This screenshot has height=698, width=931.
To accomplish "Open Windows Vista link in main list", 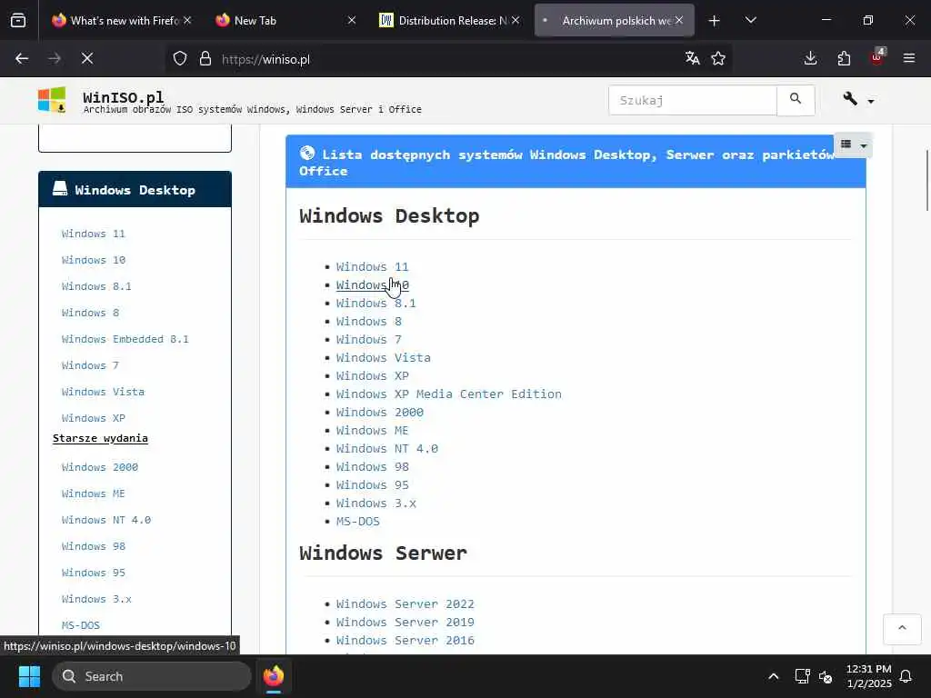I will click(383, 357).
